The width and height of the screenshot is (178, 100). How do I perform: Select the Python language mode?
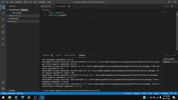click(x=156, y=93)
